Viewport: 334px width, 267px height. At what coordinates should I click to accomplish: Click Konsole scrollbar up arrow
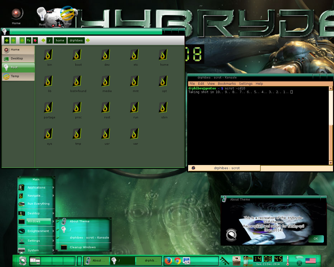coord(331,88)
